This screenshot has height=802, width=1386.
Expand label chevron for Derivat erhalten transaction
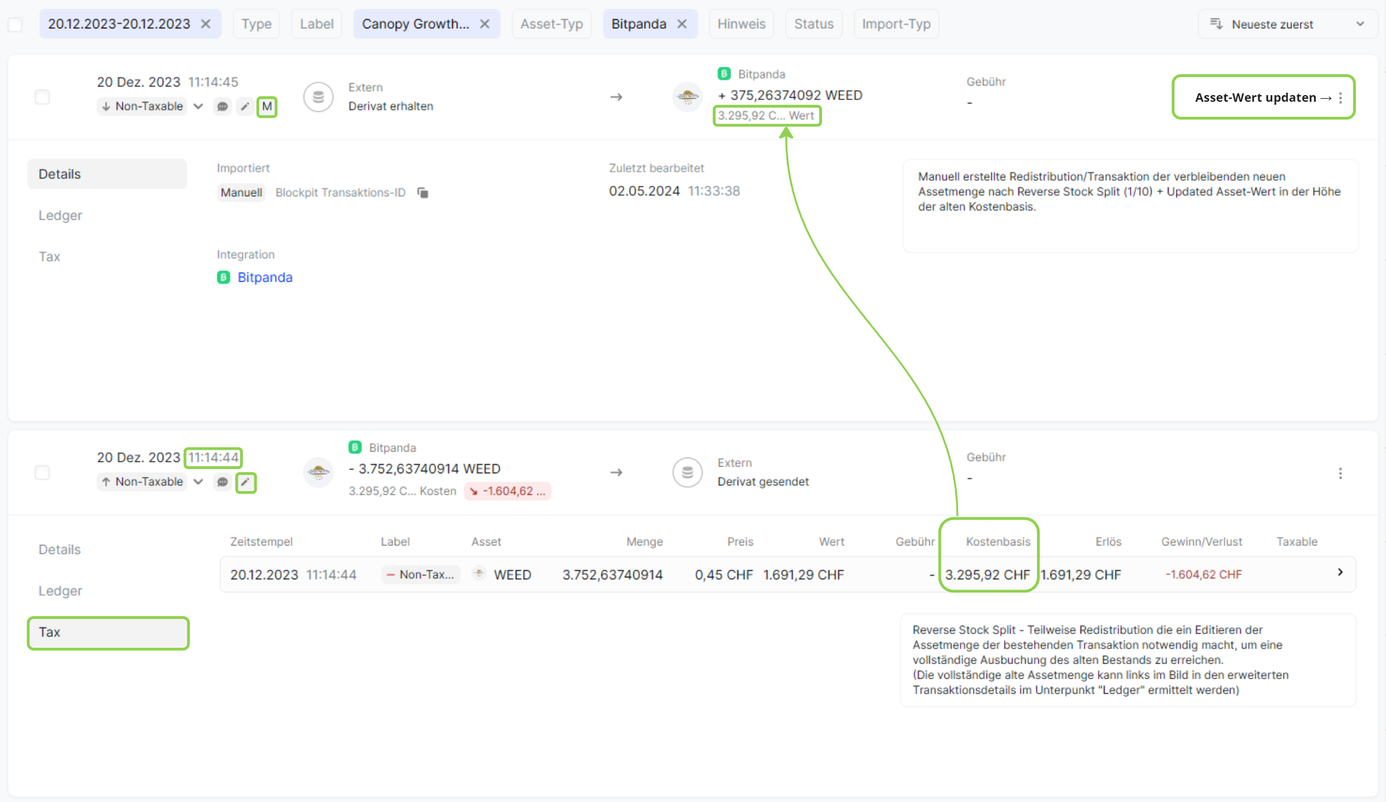pyautogui.click(x=198, y=107)
